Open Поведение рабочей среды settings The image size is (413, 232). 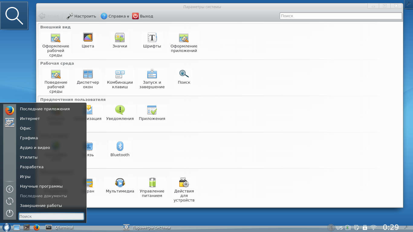pyautogui.click(x=56, y=81)
